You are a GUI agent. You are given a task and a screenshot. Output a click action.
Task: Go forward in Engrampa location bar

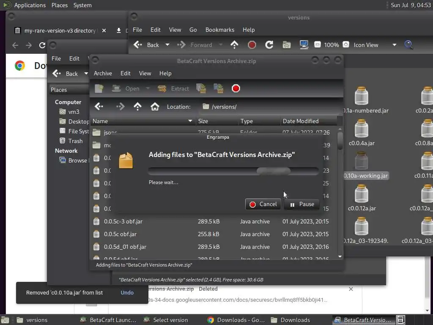click(x=120, y=106)
